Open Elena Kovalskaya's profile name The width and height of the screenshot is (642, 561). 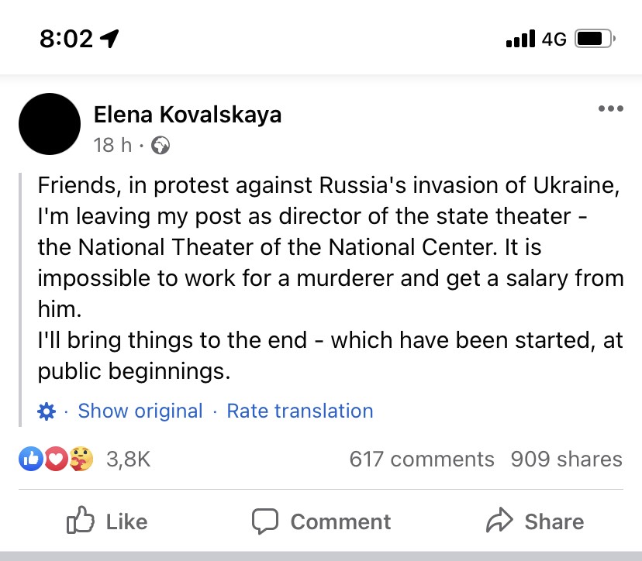click(x=187, y=115)
